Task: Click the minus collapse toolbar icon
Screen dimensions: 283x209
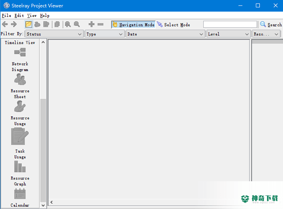Action: 100,24
